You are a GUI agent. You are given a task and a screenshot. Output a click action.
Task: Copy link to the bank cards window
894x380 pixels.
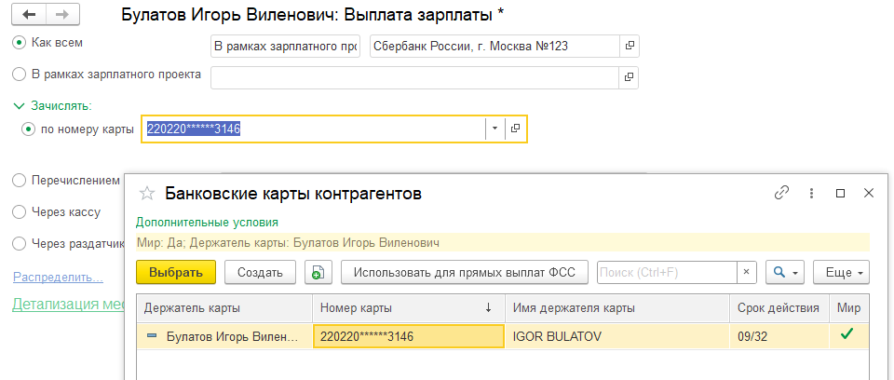781,193
